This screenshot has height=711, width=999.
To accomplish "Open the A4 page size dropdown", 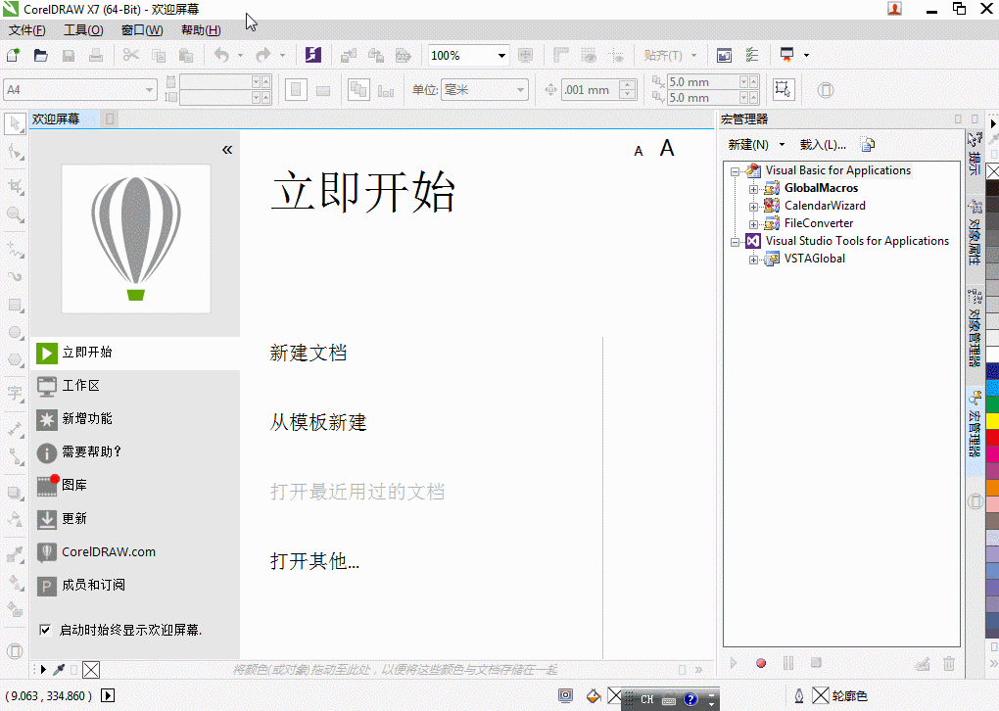I will tap(149, 88).
